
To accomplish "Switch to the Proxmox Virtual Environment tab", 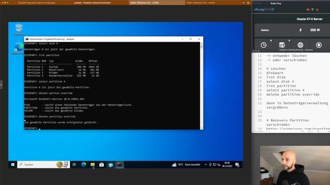I will tap(92, 3).
